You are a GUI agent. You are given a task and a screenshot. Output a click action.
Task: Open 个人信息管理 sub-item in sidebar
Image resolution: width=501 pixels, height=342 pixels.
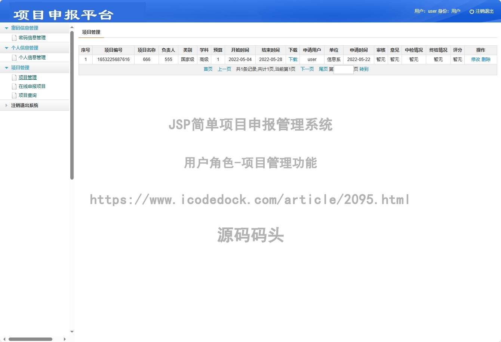[x=32, y=57]
